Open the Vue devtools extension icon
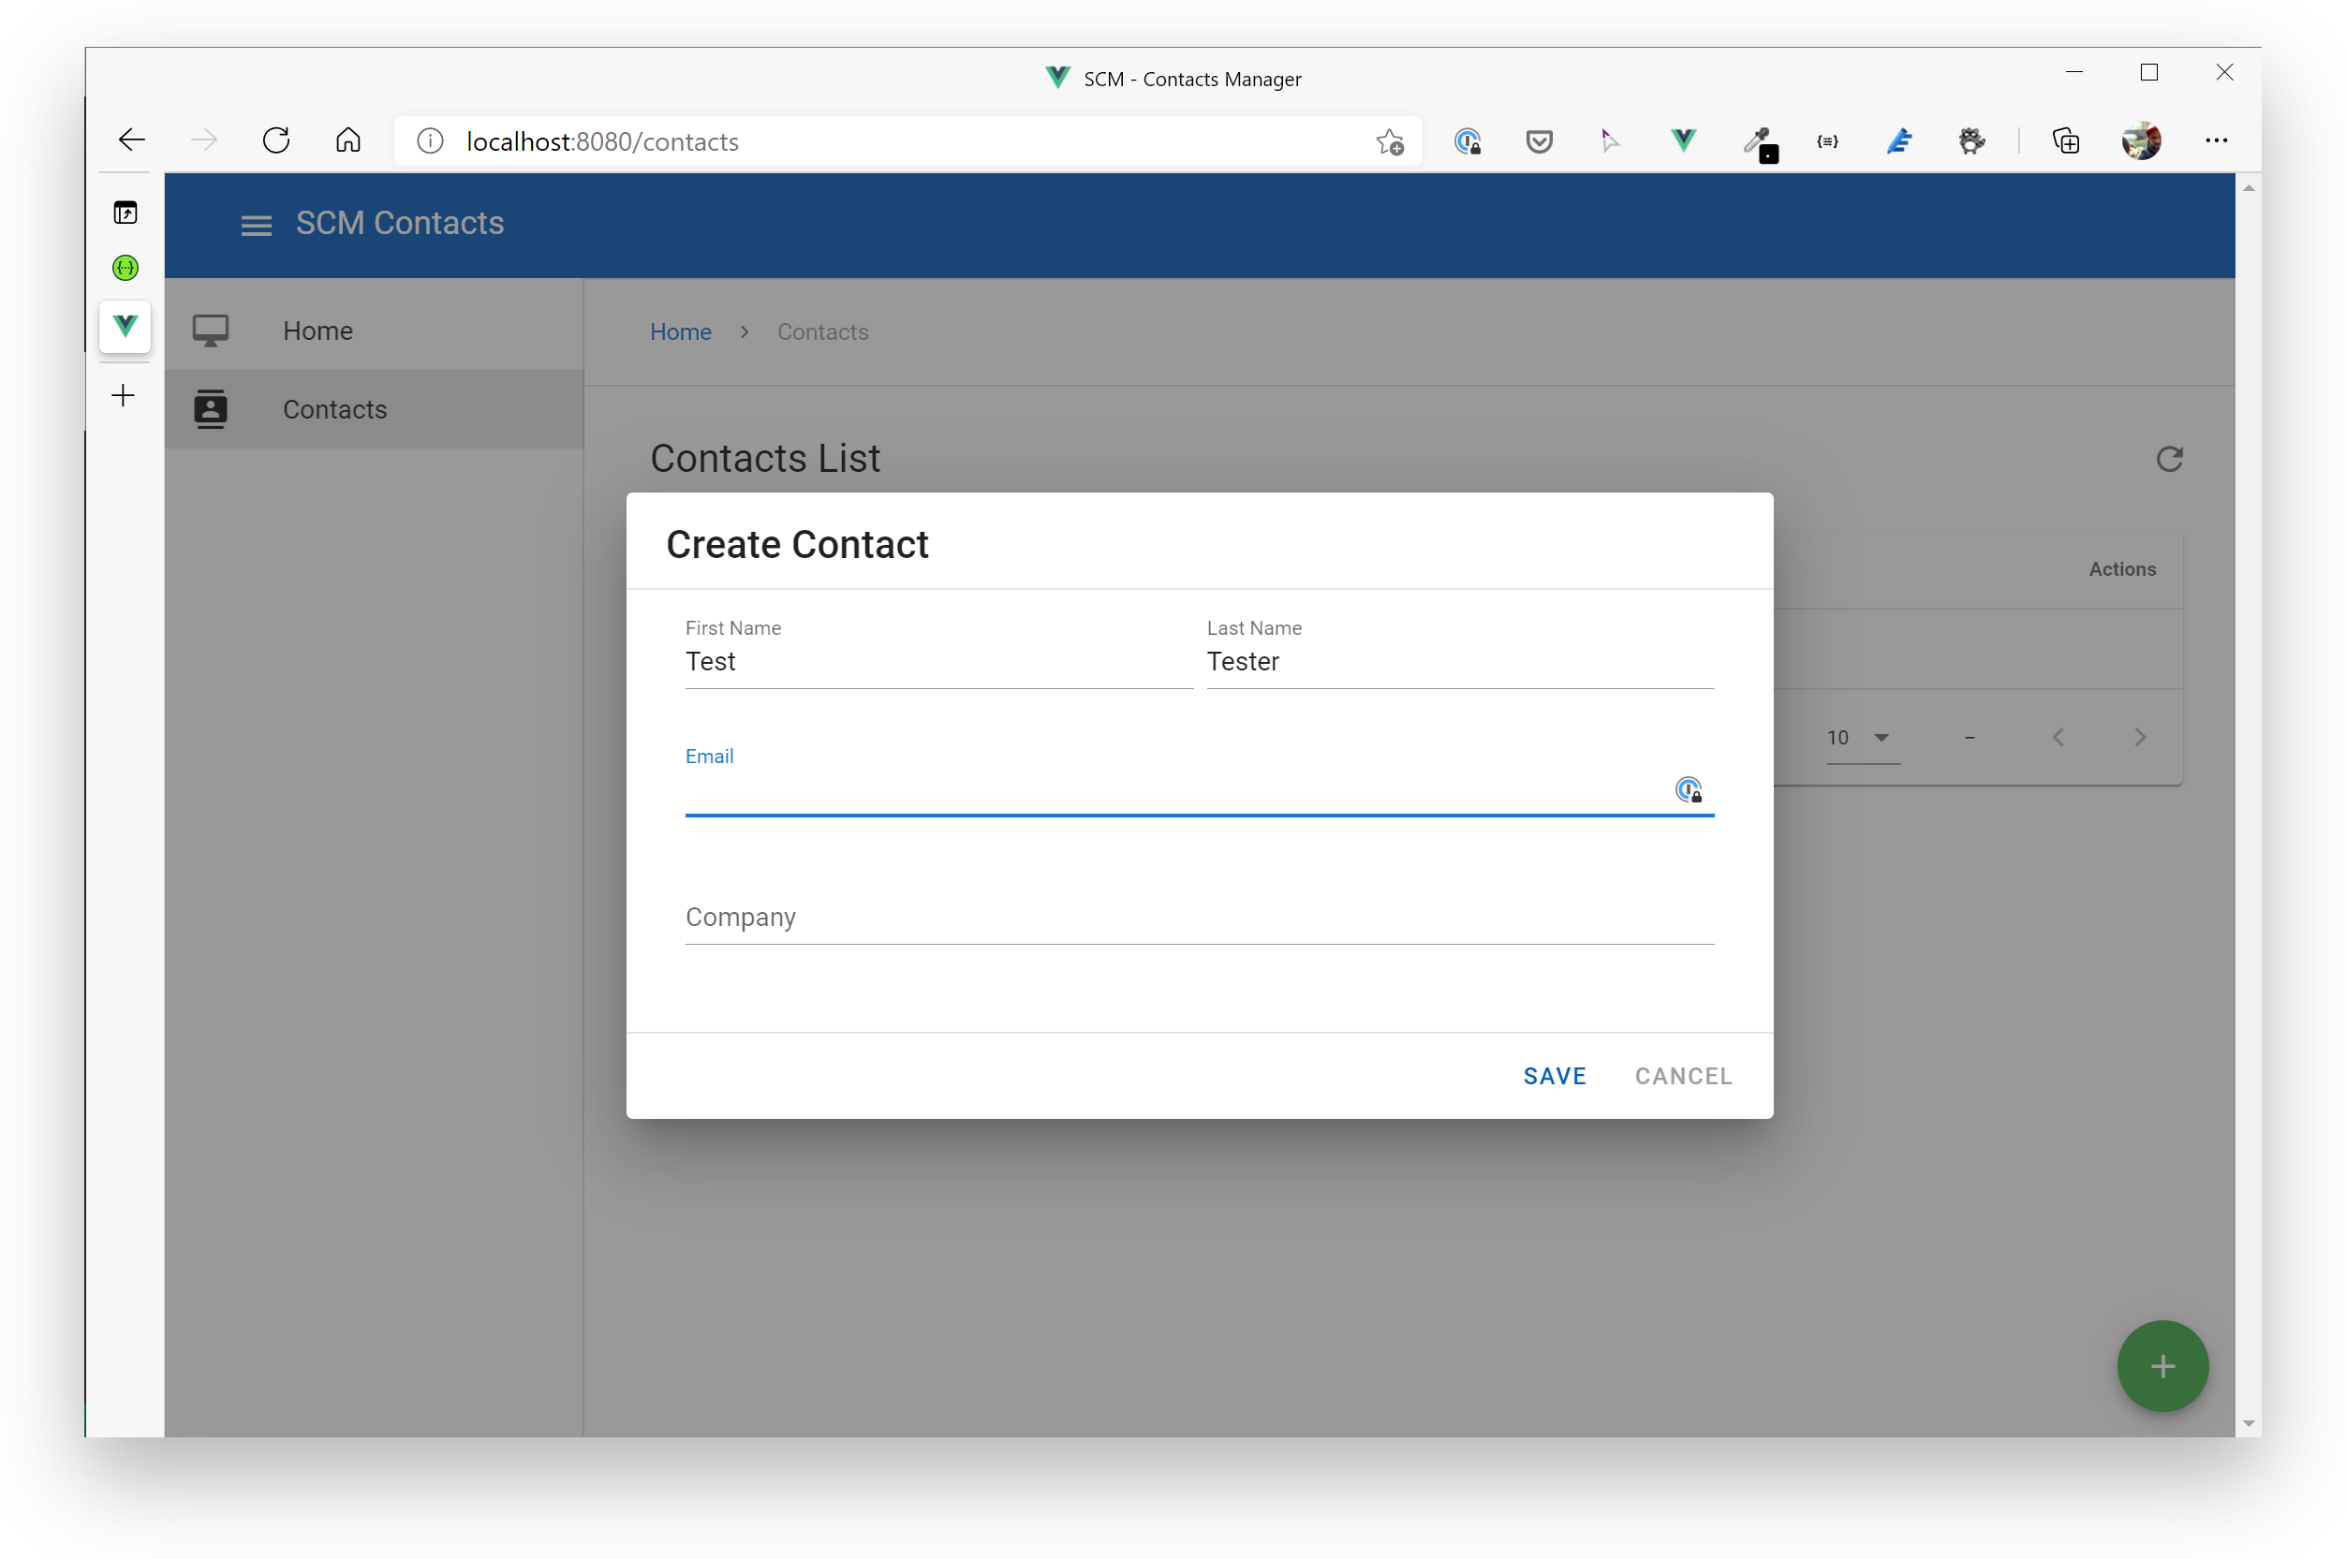 (x=1683, y=141)
